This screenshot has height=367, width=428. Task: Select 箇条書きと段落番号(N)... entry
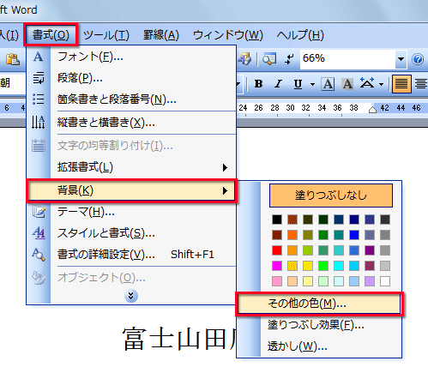(131, 99)
